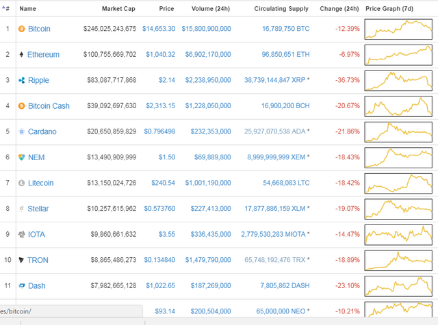Sort table by Change (24h) header
The height and width of the screenshot is (325, 438).
pos(339,9)
